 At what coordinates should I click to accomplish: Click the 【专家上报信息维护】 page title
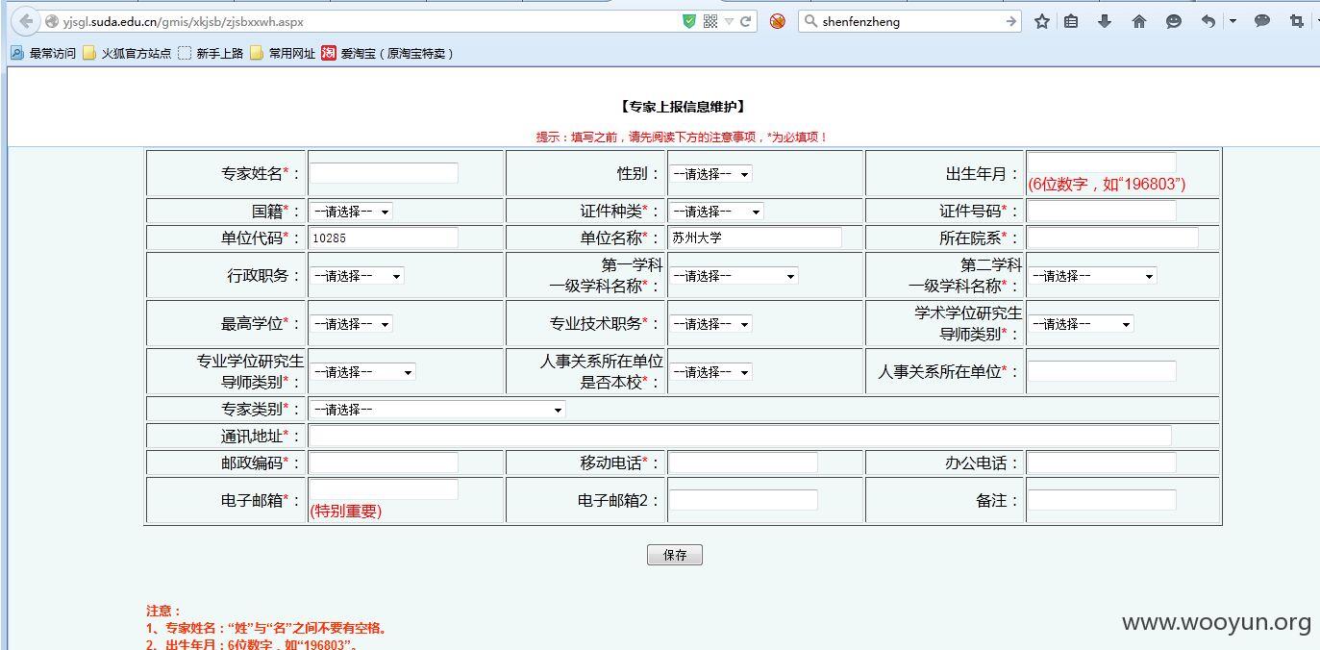coord(683,107)
